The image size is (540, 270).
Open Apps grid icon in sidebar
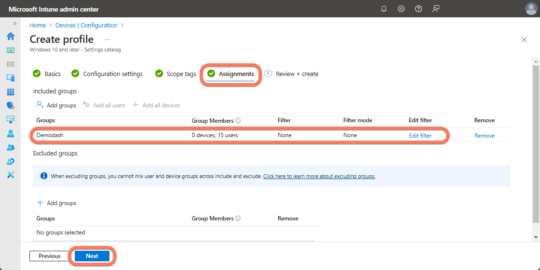10,92
